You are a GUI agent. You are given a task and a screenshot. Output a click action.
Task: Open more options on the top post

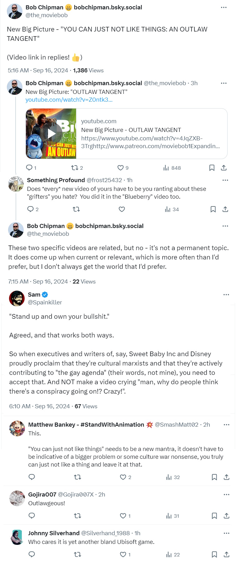[x=224, y=7]
